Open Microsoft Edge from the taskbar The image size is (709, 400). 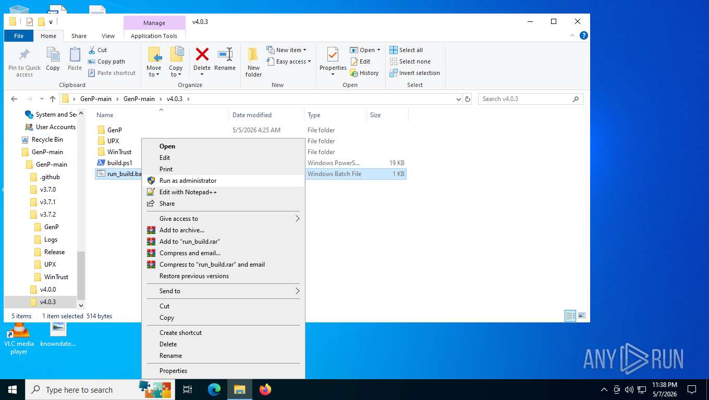tap(214, 389)
